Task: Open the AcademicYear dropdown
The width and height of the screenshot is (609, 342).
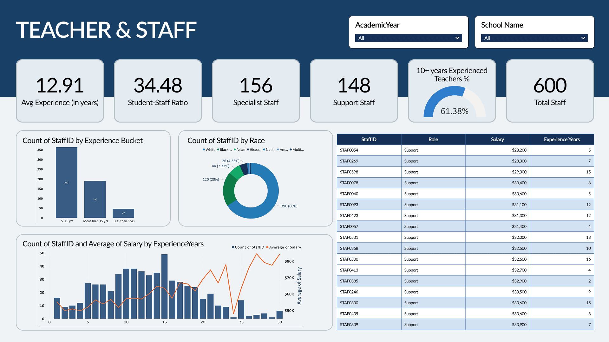Action: (408, 38)
